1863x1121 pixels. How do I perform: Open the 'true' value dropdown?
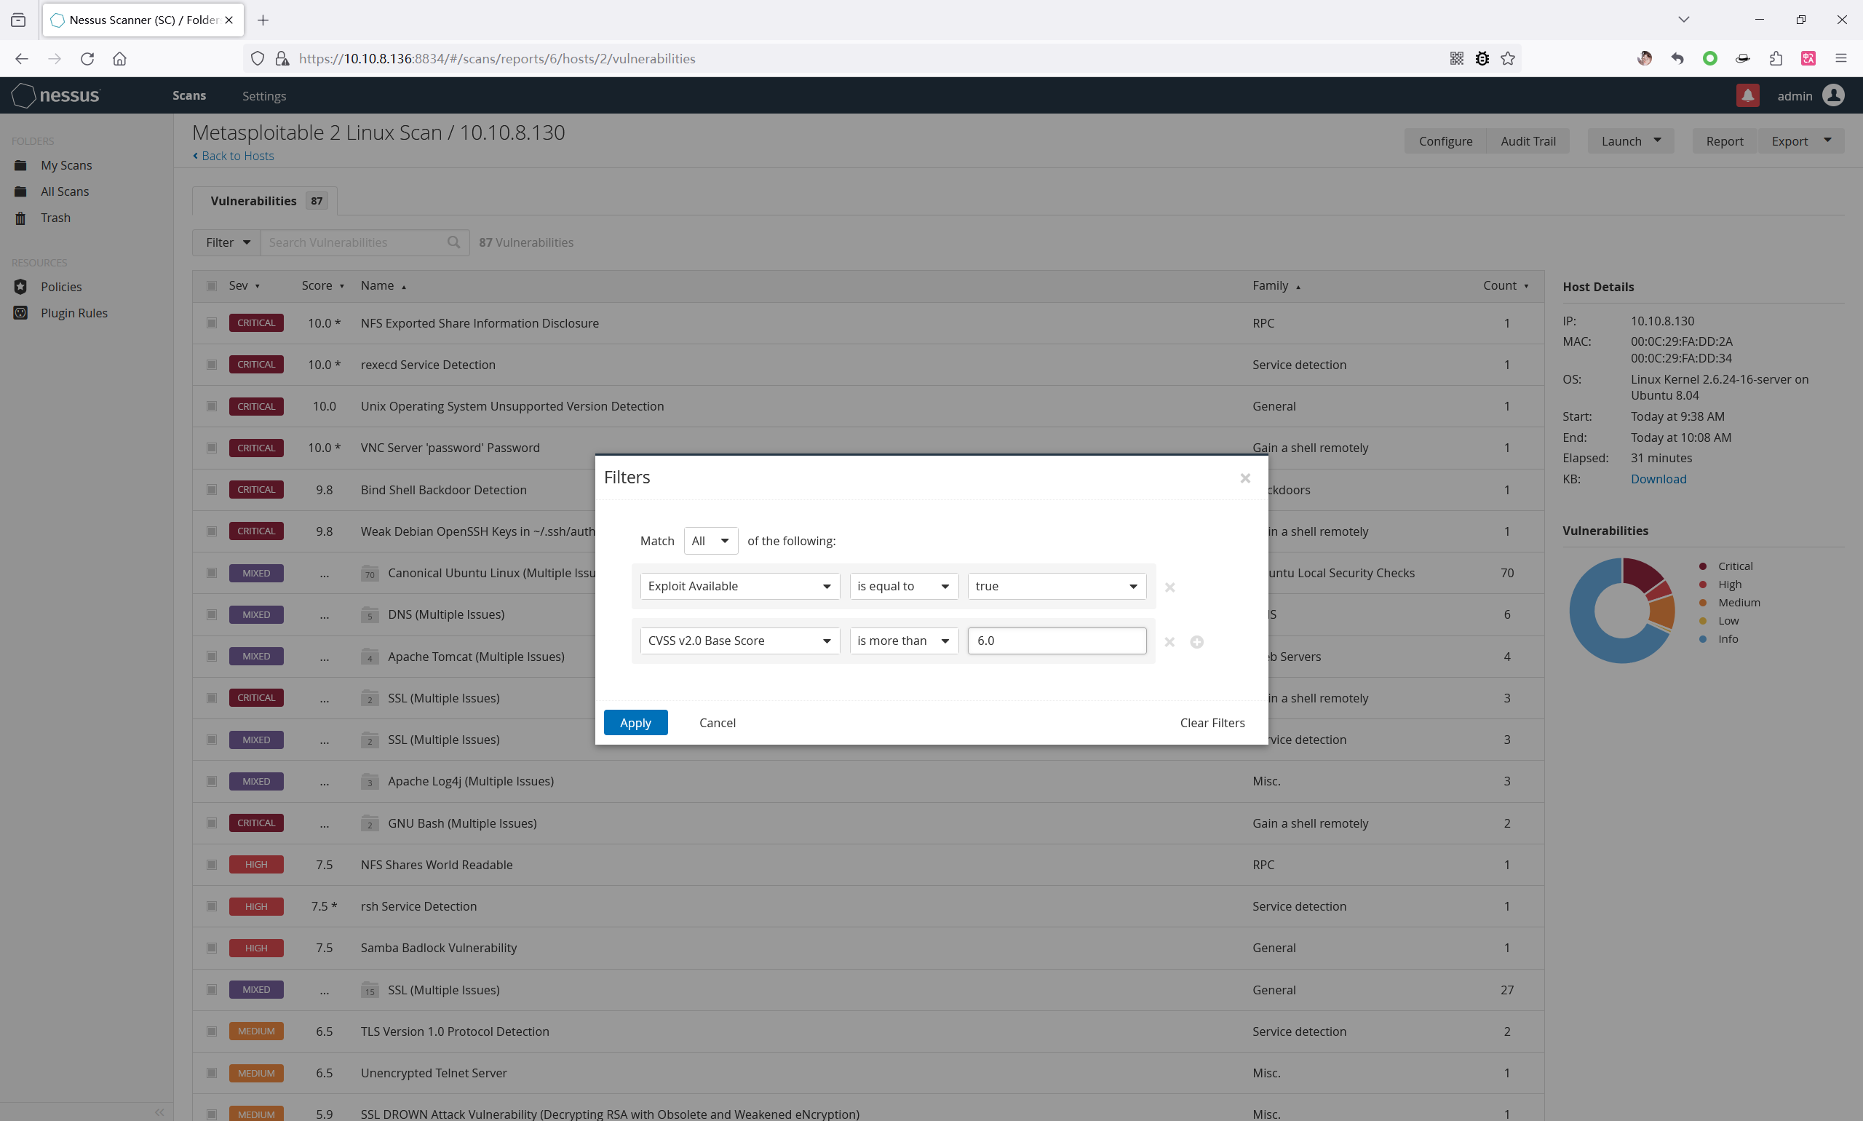click(x=1057, y=586)
